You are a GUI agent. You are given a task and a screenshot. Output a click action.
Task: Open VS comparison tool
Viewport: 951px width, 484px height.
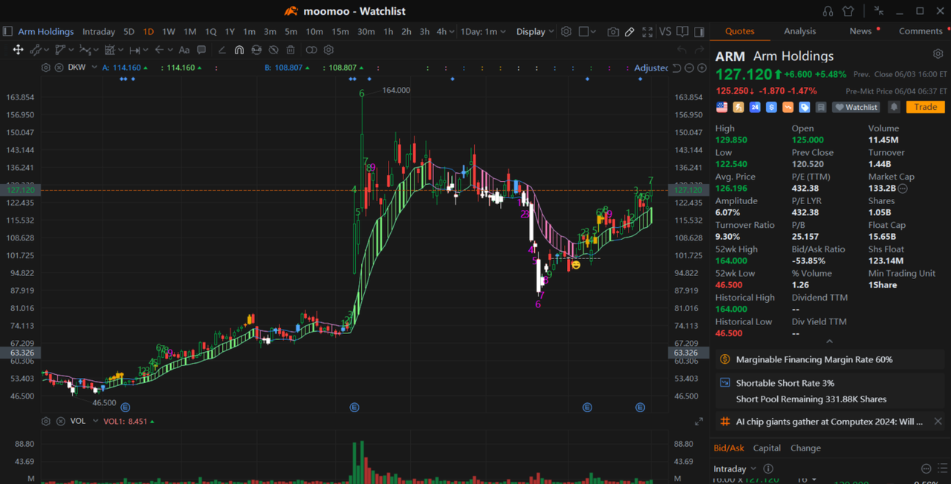coord(665,32)
